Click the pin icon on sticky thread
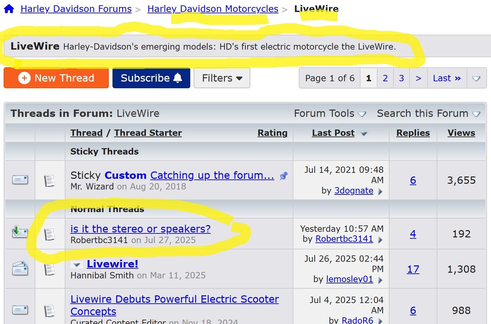This screenshot has height=324, width=491. pyautogui.click(x=284, y=176)
